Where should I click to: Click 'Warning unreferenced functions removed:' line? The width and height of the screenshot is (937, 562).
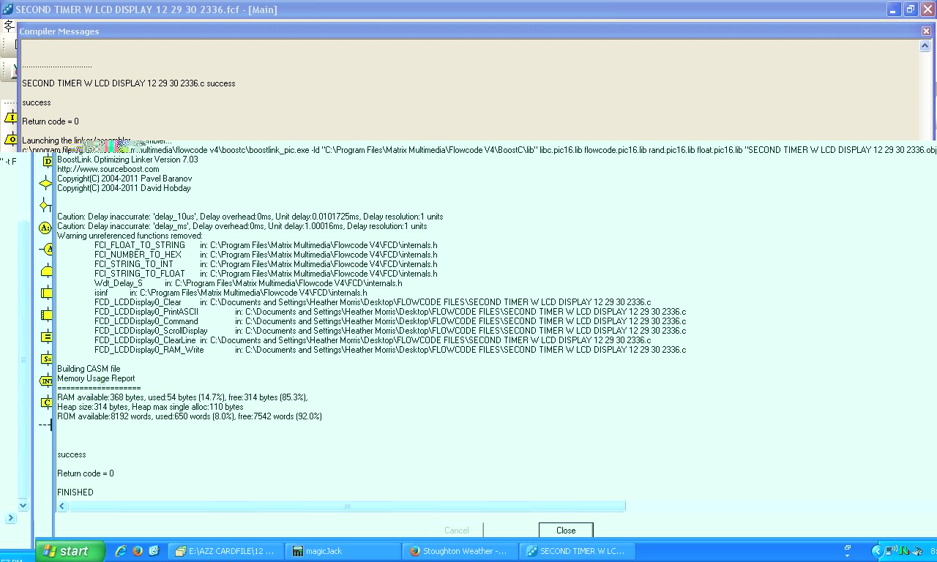[x=130, y=236]
